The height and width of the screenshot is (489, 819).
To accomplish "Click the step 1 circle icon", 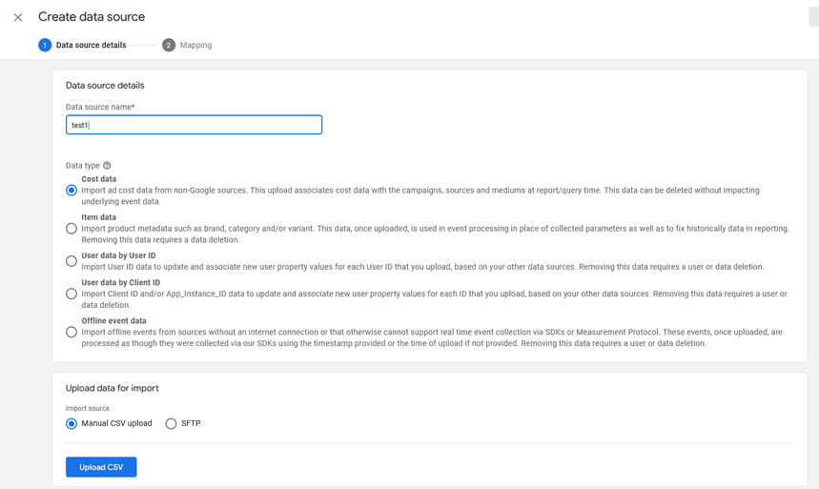I will (x=45, y=45).
